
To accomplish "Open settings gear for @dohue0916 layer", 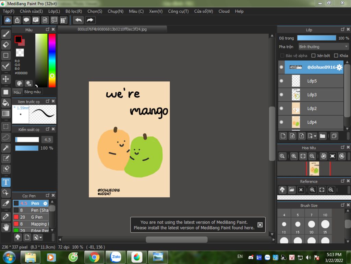I will [339, 67].
